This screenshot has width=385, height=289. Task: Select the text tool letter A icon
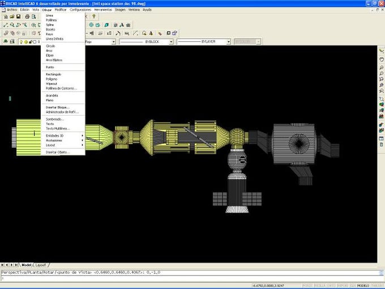pos(122,25)
